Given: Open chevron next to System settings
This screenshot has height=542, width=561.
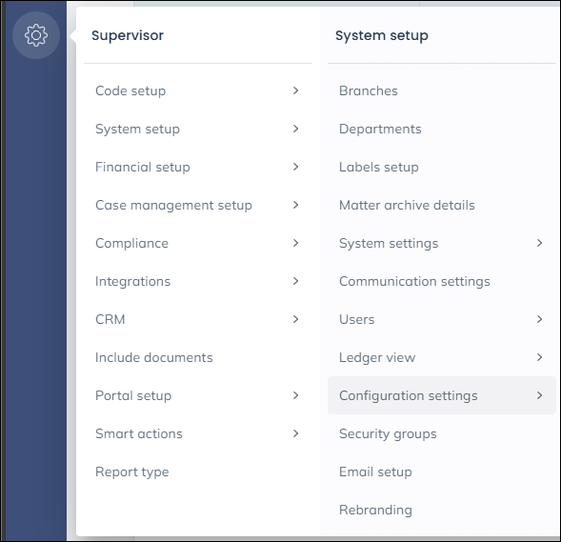Looking at the screenshot, I should 539,243.
